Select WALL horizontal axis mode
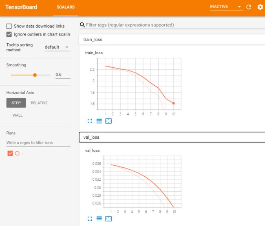 click(x=18, y=115)
